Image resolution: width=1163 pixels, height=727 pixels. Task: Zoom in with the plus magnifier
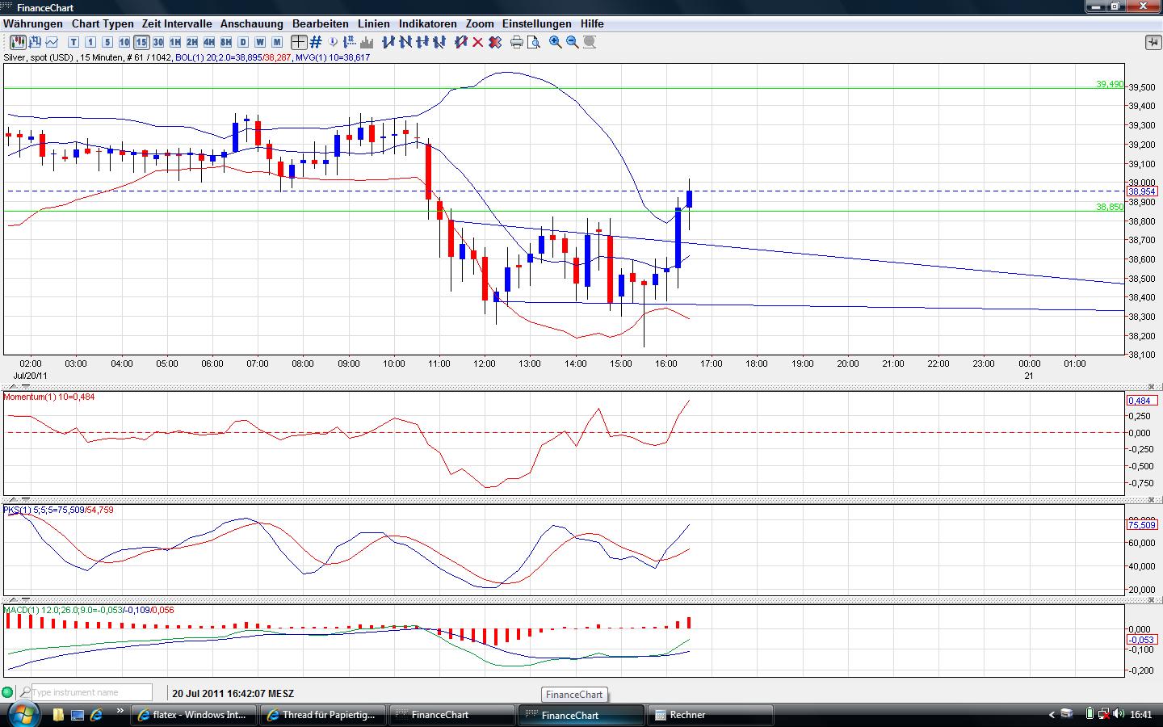pos(556,42)
